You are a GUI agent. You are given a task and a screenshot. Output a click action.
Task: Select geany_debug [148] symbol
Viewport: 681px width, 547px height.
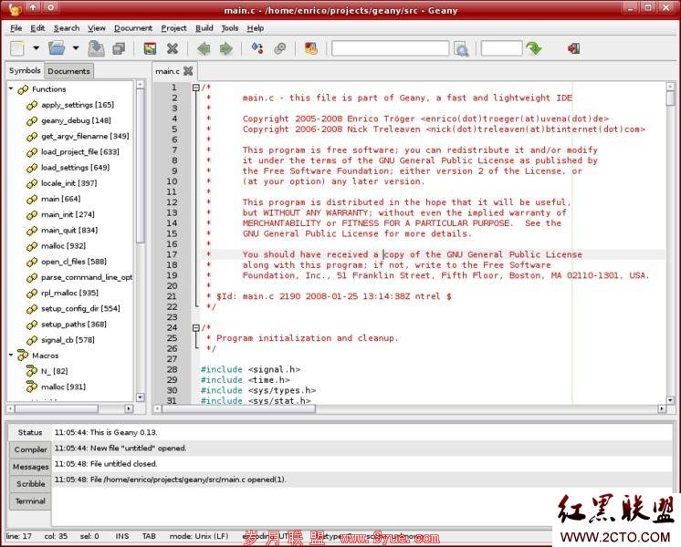(x=76, y=120)
